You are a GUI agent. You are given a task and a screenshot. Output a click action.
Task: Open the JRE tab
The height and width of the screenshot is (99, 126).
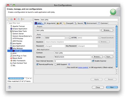click(59, 23)
